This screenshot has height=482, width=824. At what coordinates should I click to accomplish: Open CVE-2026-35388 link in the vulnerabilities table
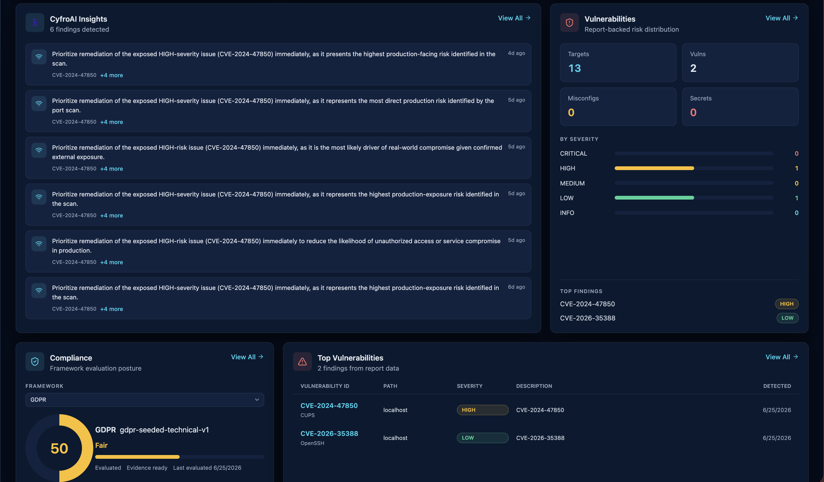coord(329,434)
